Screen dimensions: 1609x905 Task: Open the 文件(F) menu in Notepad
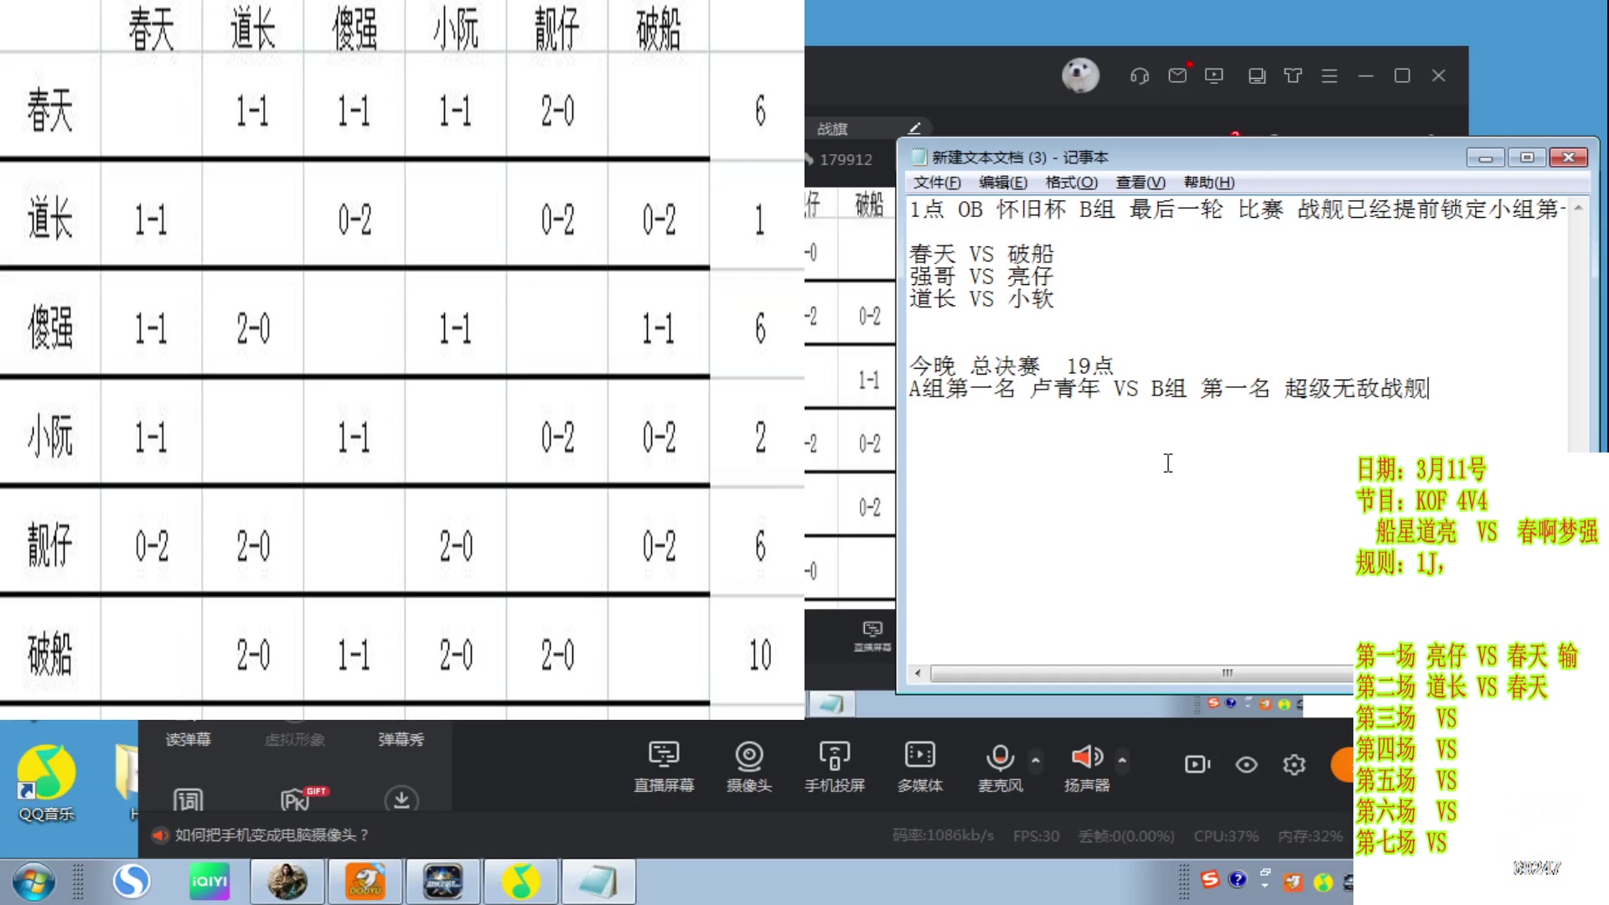point(937,183)
